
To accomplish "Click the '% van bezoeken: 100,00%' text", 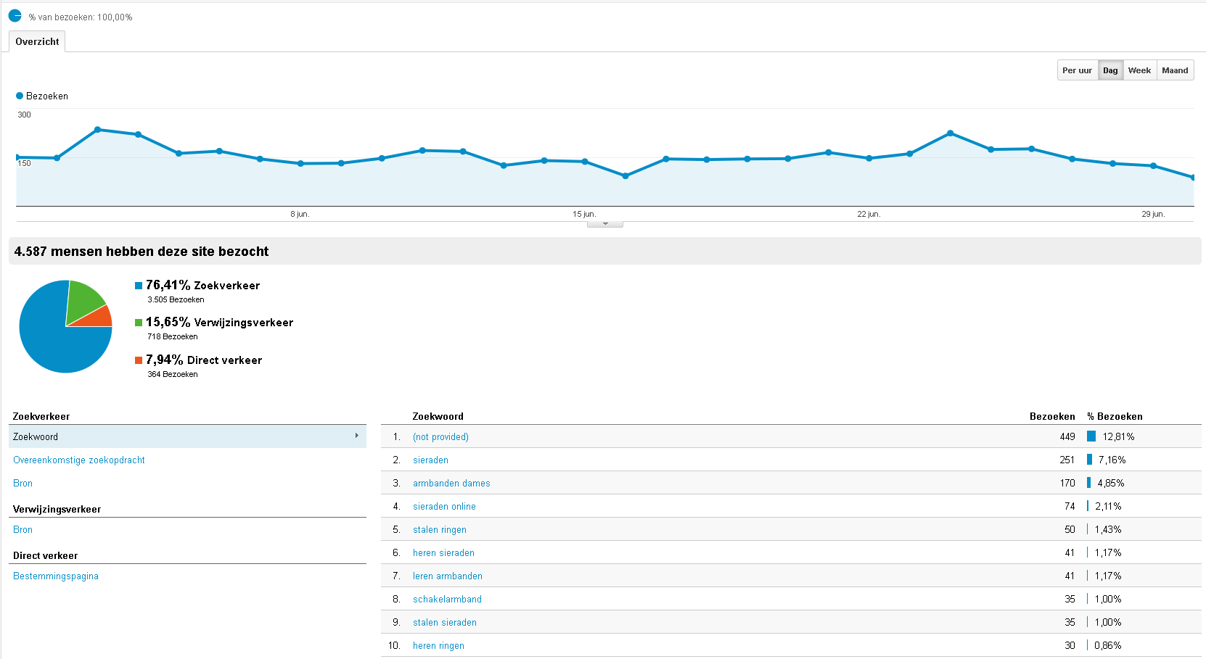I will point(81,17).
